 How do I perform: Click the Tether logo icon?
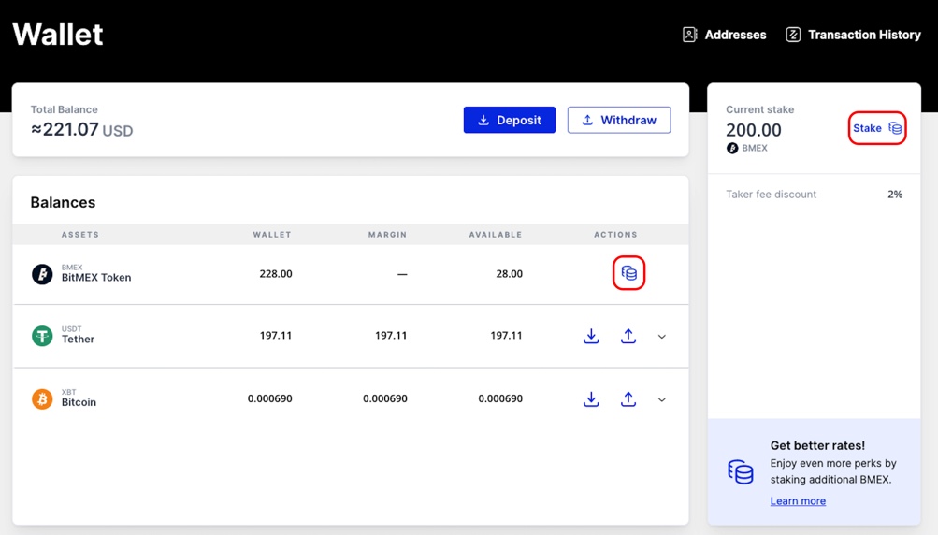(42, 336)
